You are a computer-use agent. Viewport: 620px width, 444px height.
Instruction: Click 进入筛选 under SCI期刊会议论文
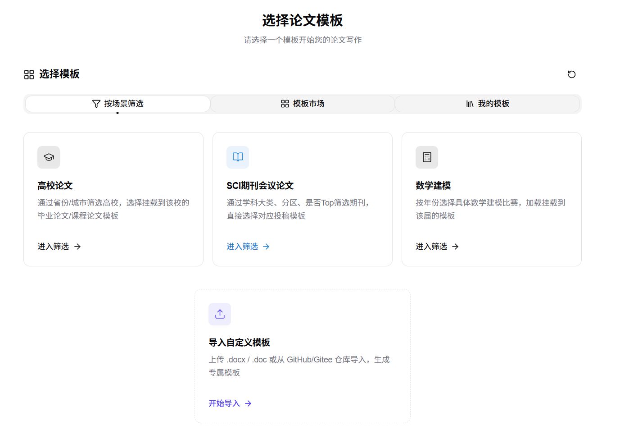tap(242, 247)
